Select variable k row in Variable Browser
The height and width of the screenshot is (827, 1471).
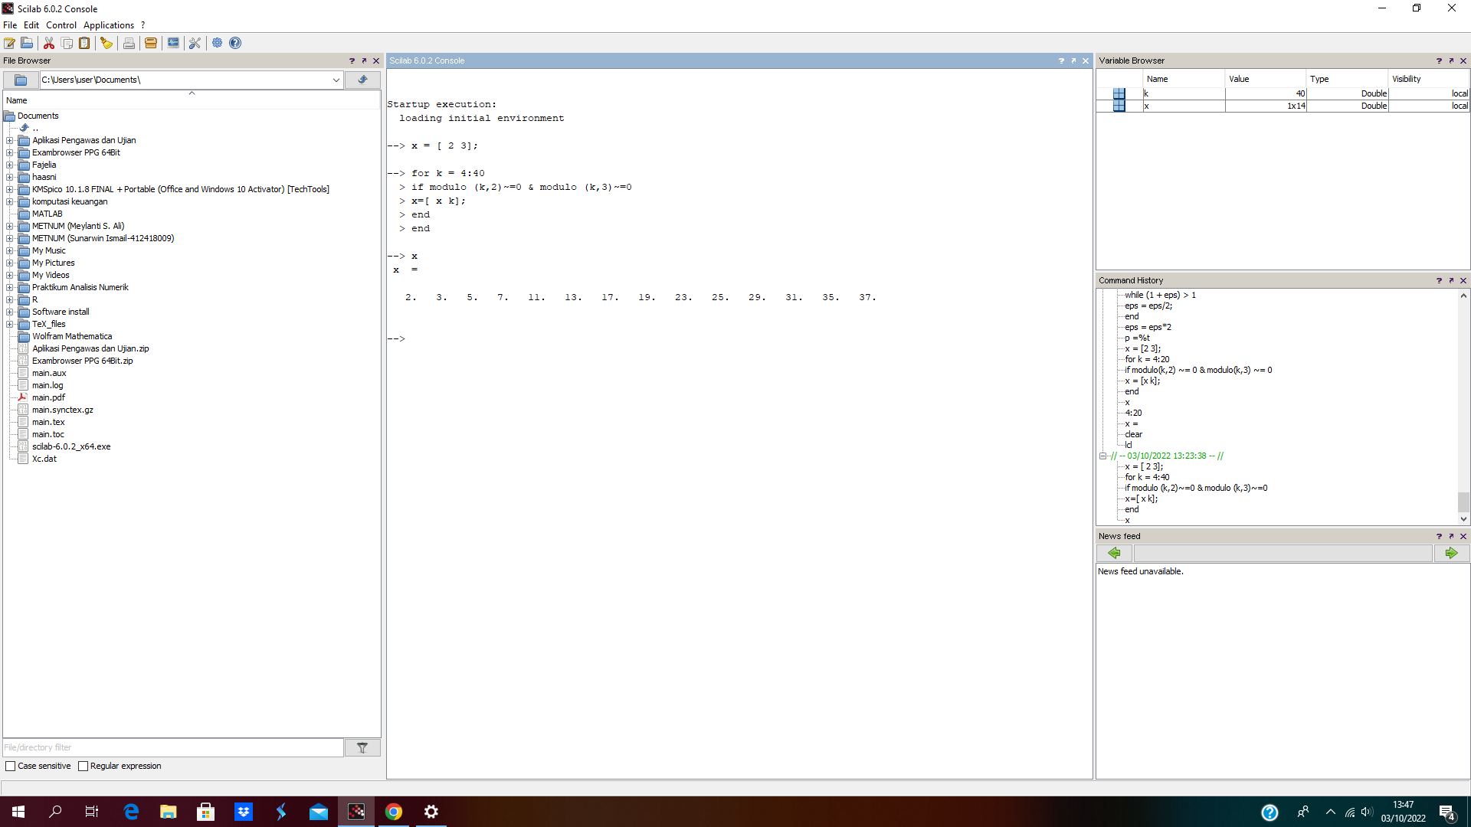1283,93
